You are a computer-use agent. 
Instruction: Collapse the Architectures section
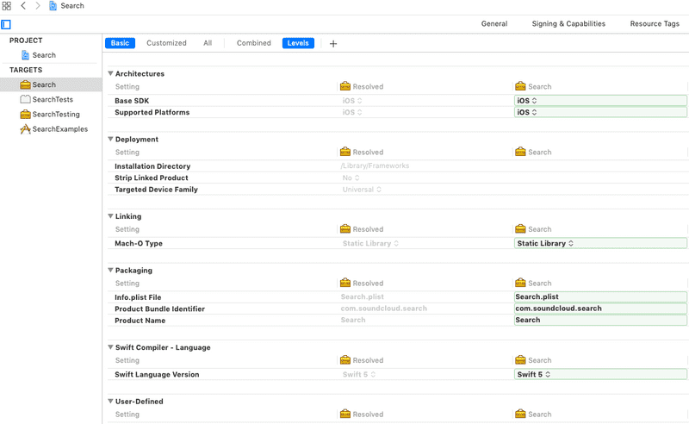pos(111,73)
